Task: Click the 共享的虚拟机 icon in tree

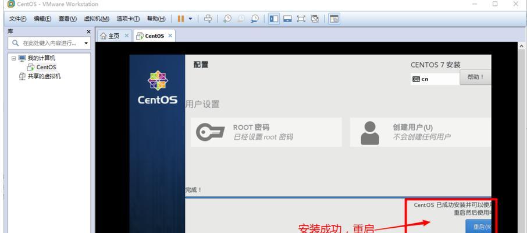Action: 22,76
